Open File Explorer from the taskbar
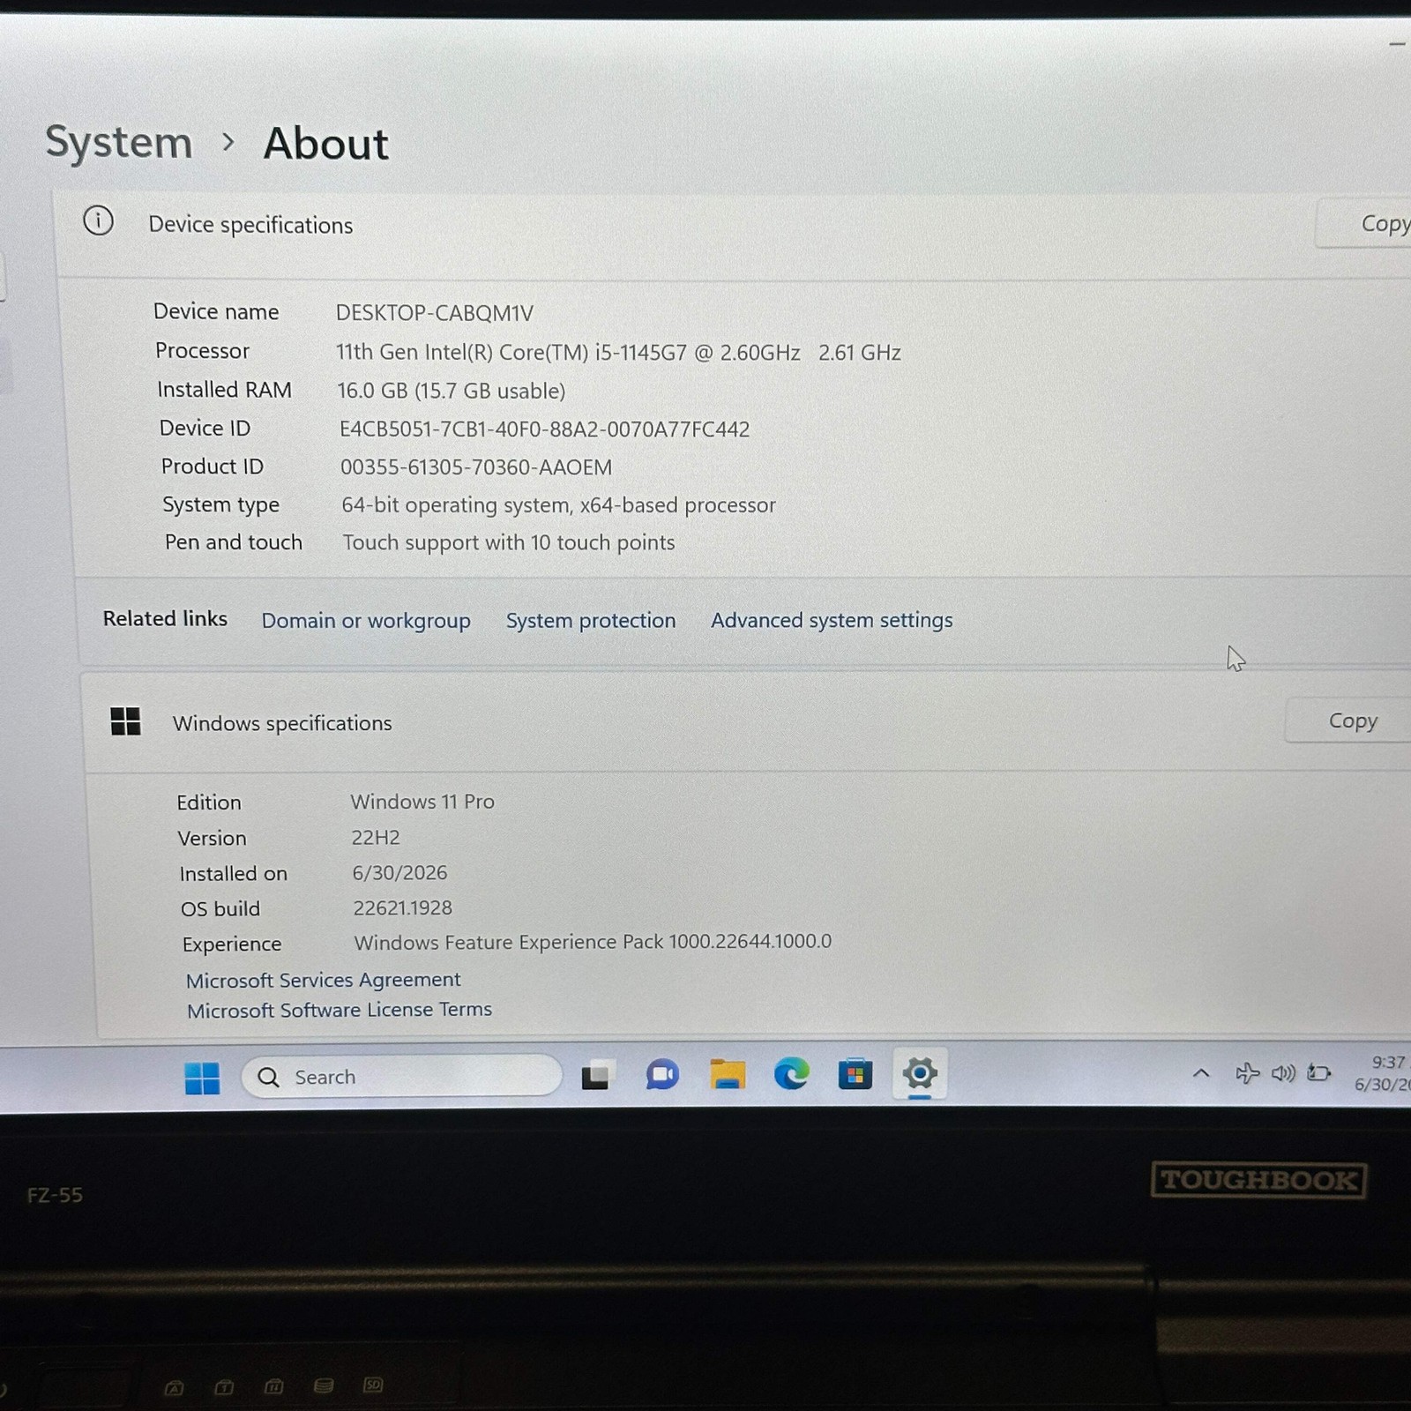 tap(728, 1074)
